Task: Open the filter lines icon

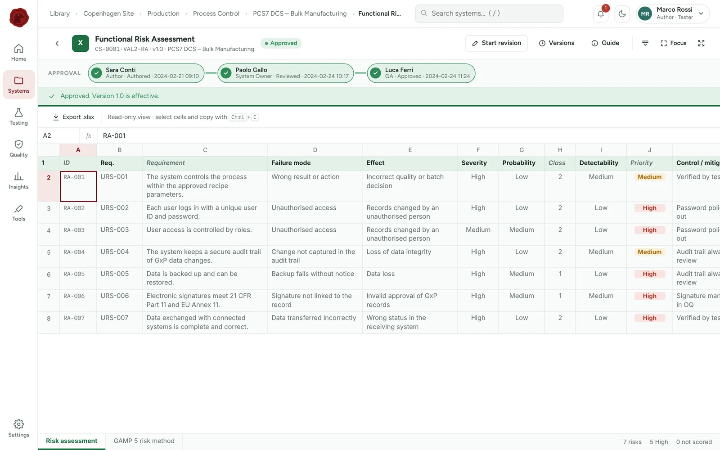Action: click(645, 43)
